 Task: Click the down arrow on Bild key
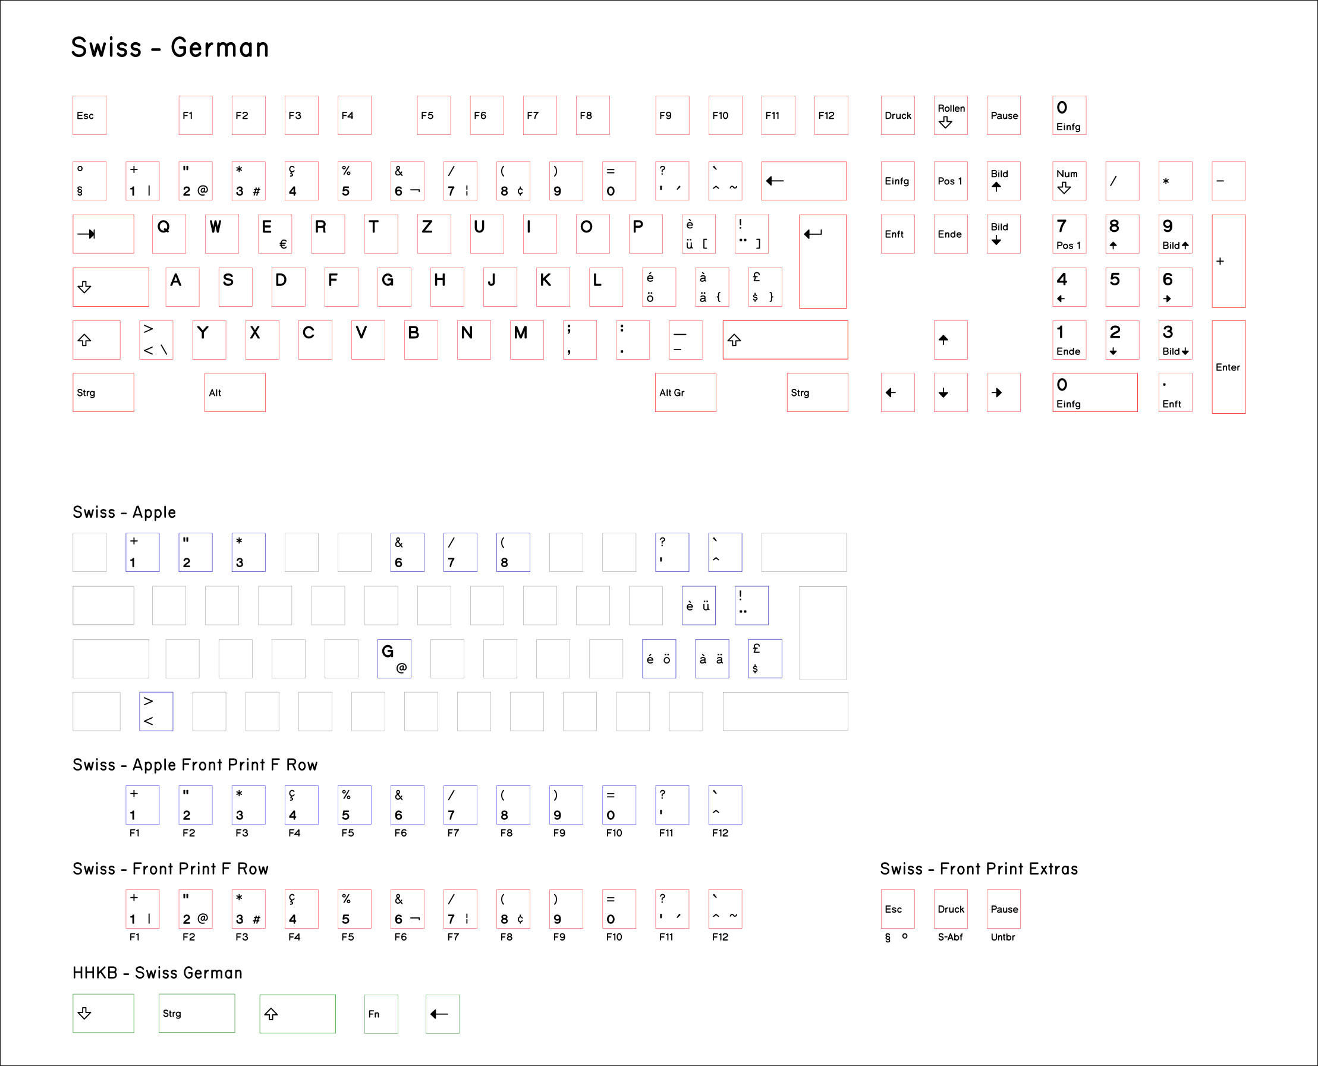tap(1004, 234)
